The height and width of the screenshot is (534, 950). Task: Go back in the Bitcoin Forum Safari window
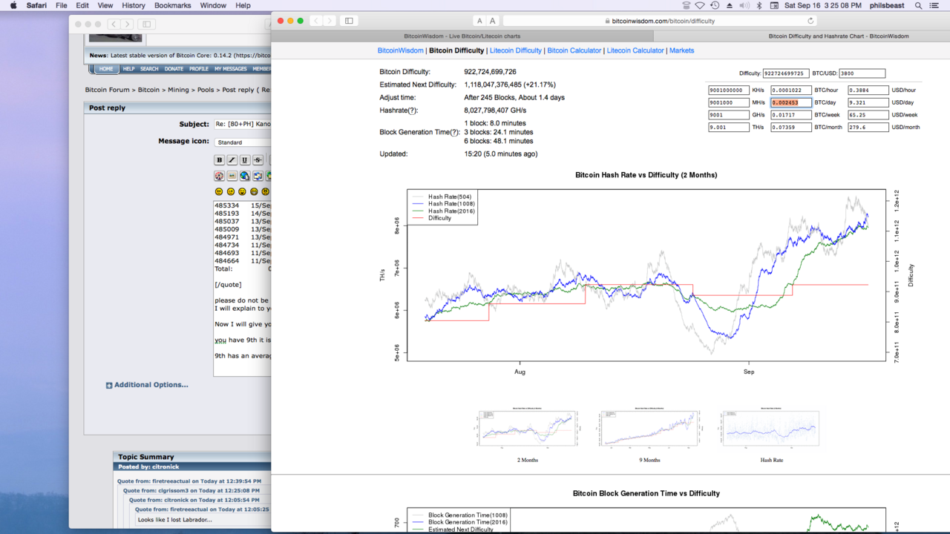114,24
